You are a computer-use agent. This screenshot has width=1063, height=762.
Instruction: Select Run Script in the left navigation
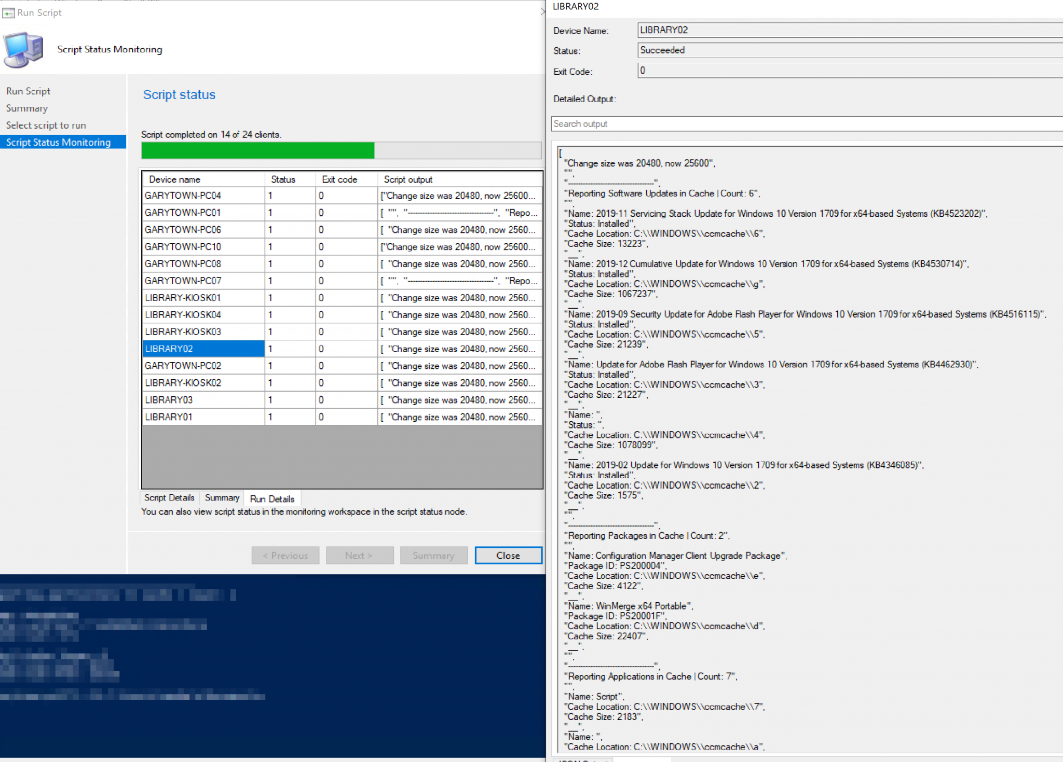click(x=28, y=91)
